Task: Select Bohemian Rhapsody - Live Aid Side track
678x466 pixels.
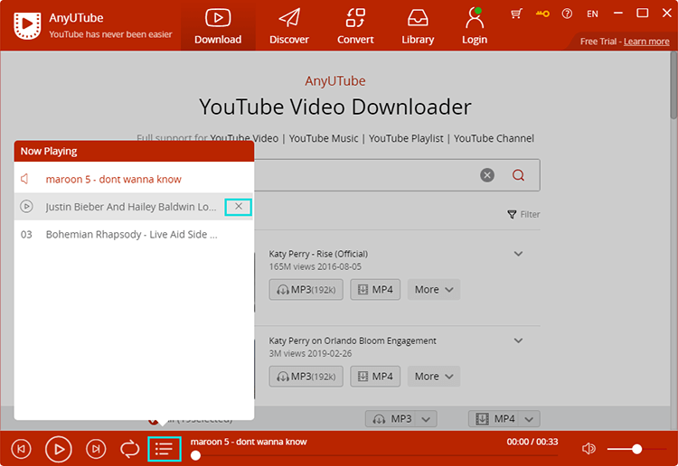Action: (134, 235)
